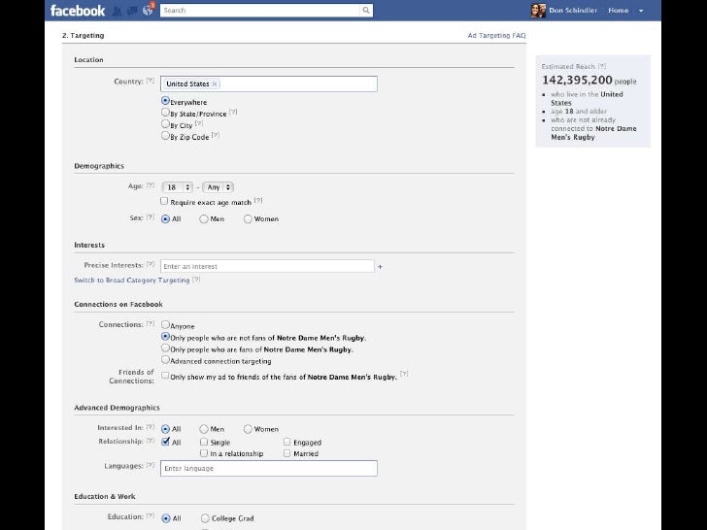Open help icon after friends of fans option
This screenshot has height=530, width=707.
point(404,374)
